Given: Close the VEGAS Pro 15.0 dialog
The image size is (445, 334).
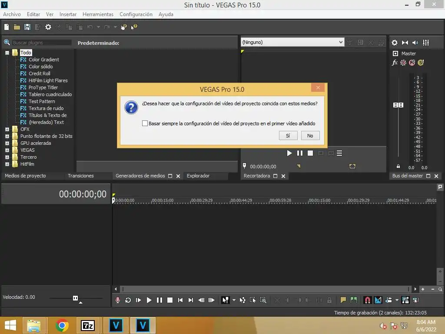Looking at the screenshot, I should [x=318, y=88].
